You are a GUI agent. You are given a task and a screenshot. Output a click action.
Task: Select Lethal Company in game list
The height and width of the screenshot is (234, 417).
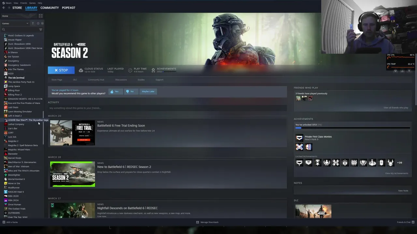click(x=16, y=124)
